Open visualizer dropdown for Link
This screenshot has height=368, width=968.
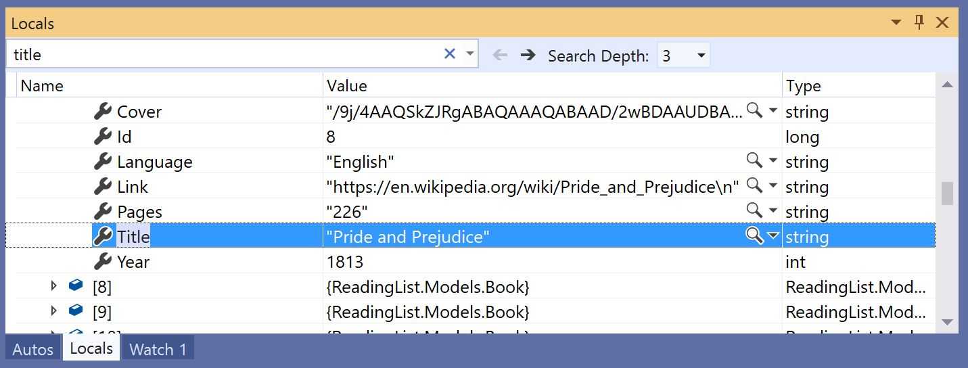(x=773, y=186)
